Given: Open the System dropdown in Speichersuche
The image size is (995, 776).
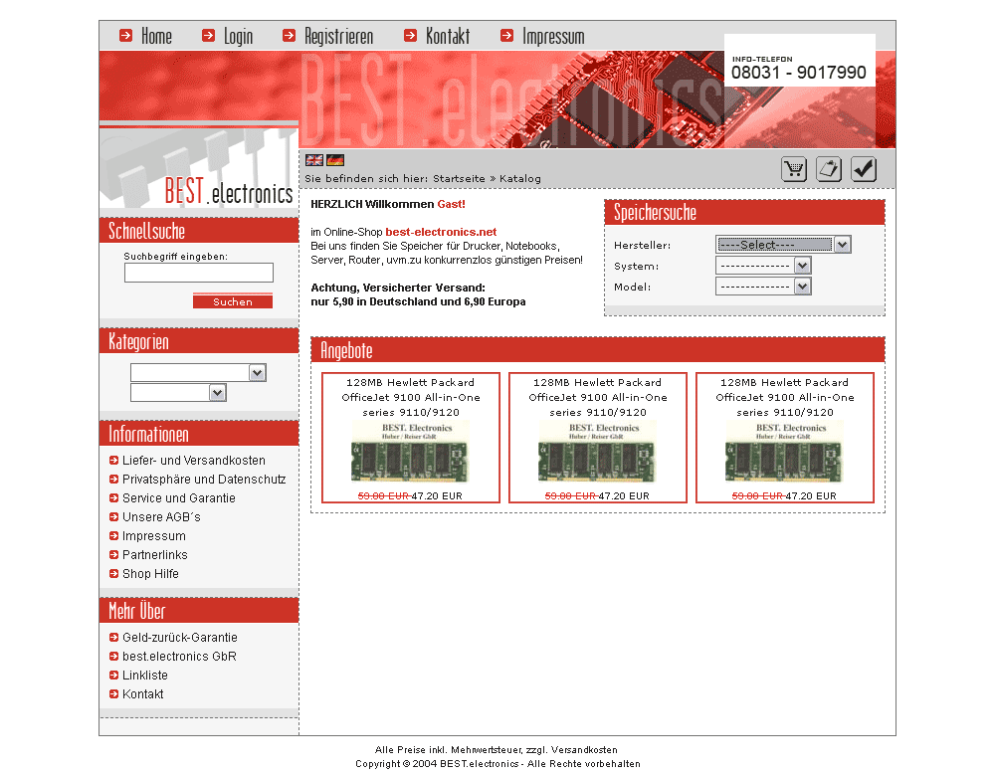Looking at the screenshot, I should click(x=763, y=266).
